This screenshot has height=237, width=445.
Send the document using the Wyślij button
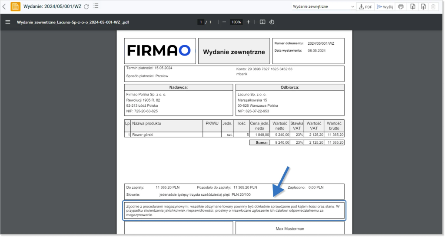pyautogui.click(x=384, y=7)
